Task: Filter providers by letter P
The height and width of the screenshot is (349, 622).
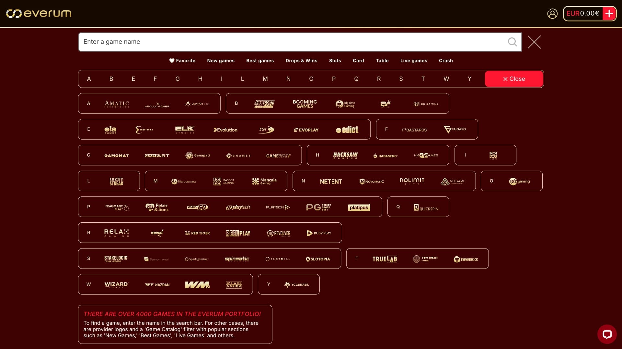Action: (x=334, y=79)
